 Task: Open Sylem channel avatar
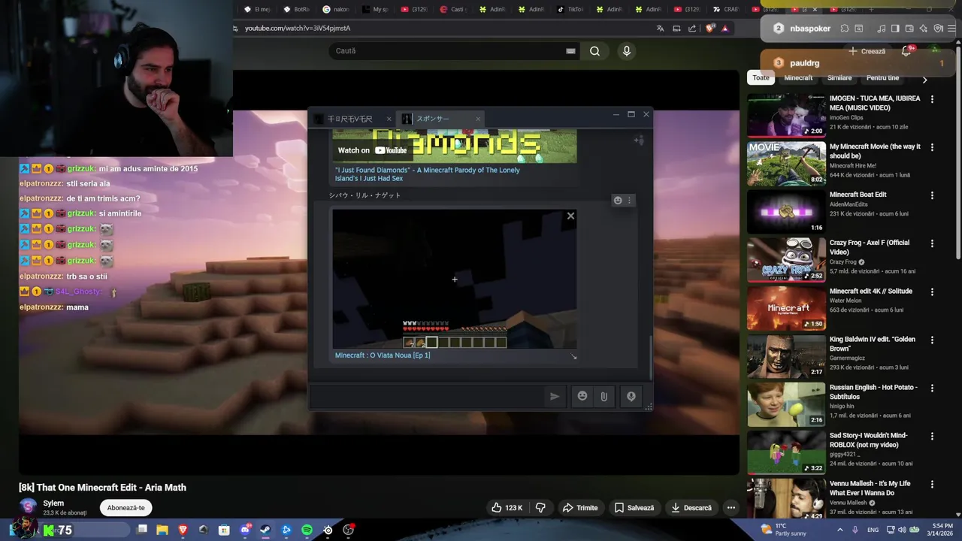28,507
